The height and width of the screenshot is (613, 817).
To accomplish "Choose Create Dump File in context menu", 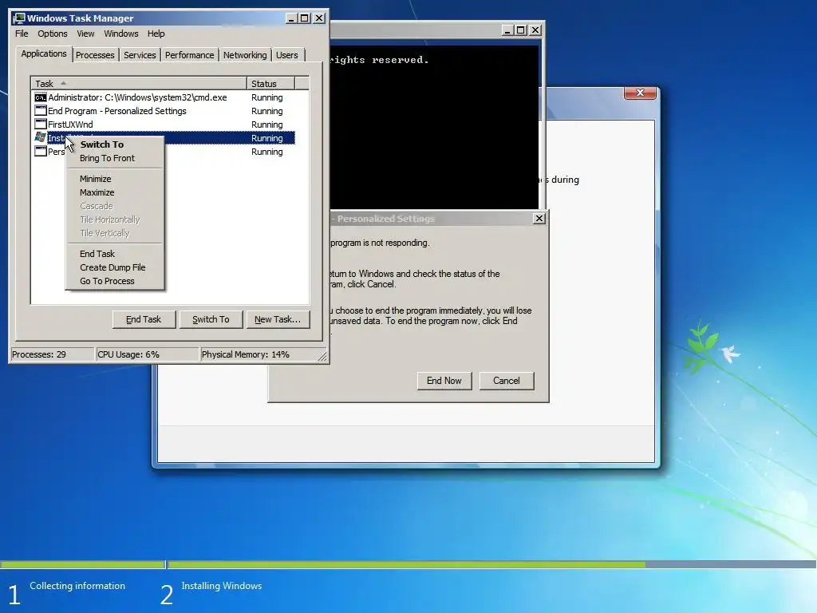I will click(x=115, y=267).
